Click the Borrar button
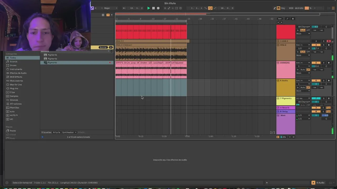The height and width of the screenshot is (189, 337). pyautogui.click(x=103, y=48)
